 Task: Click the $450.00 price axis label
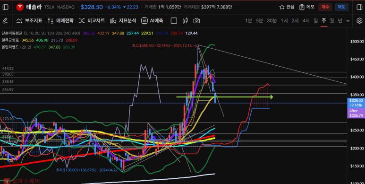point(357,59)
